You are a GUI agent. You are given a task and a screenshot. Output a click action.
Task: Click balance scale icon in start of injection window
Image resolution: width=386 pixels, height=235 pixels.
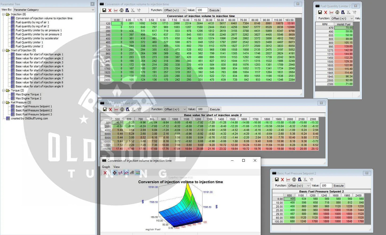tap(122, 109)
